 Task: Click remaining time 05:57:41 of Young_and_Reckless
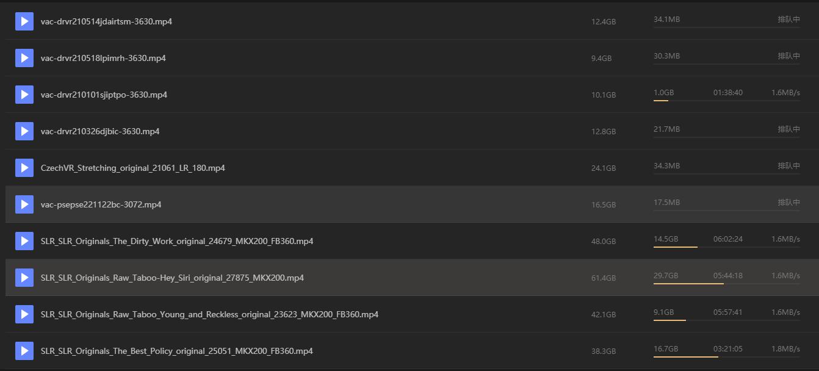pos(728,312)
